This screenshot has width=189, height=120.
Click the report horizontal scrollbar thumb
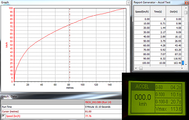(x=141, y=68)
